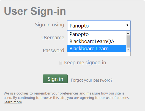Follow the Learn more cookies link

pos(13,102)
